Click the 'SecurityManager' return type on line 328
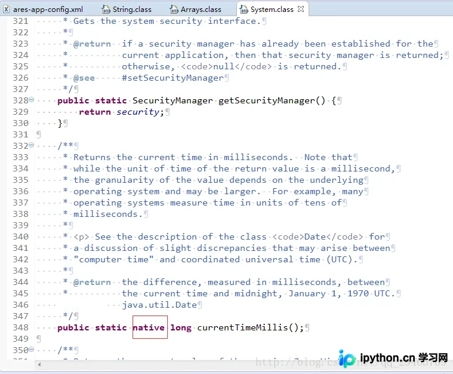Screen dimensions: 453x374 [x=172, y=100]
